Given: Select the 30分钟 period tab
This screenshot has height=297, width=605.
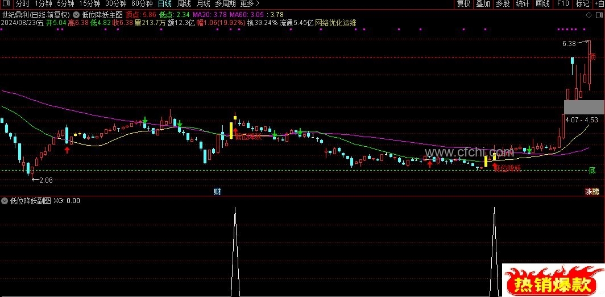Looking at the screenshot, I should [116, 4].
